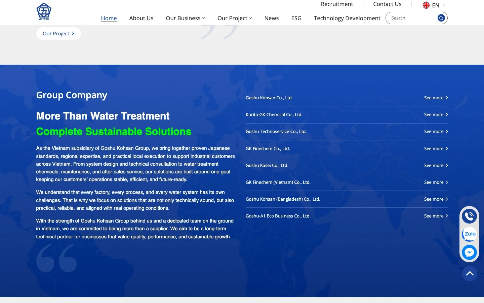Open the ESG page
The height and width of the screenshot is (303, 484).
[296, 18]
